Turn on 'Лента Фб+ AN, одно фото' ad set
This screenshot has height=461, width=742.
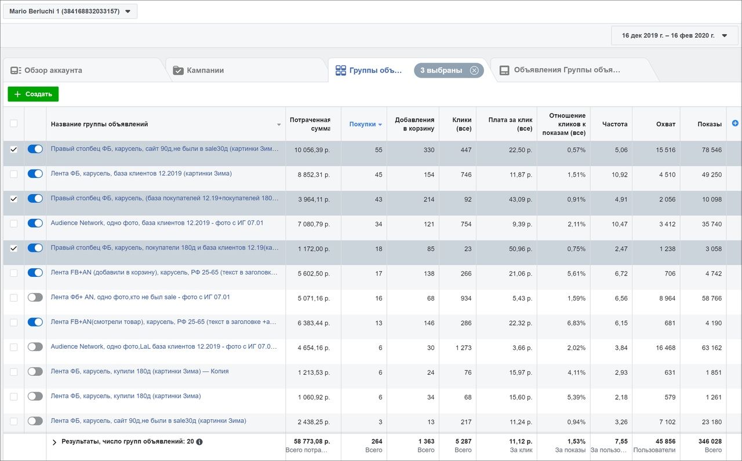[x=35, y=297]
